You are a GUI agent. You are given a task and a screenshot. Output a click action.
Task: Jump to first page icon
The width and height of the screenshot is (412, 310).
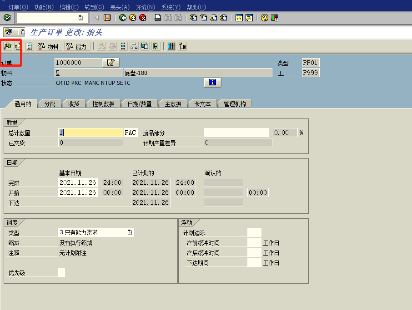click(194, 18)
